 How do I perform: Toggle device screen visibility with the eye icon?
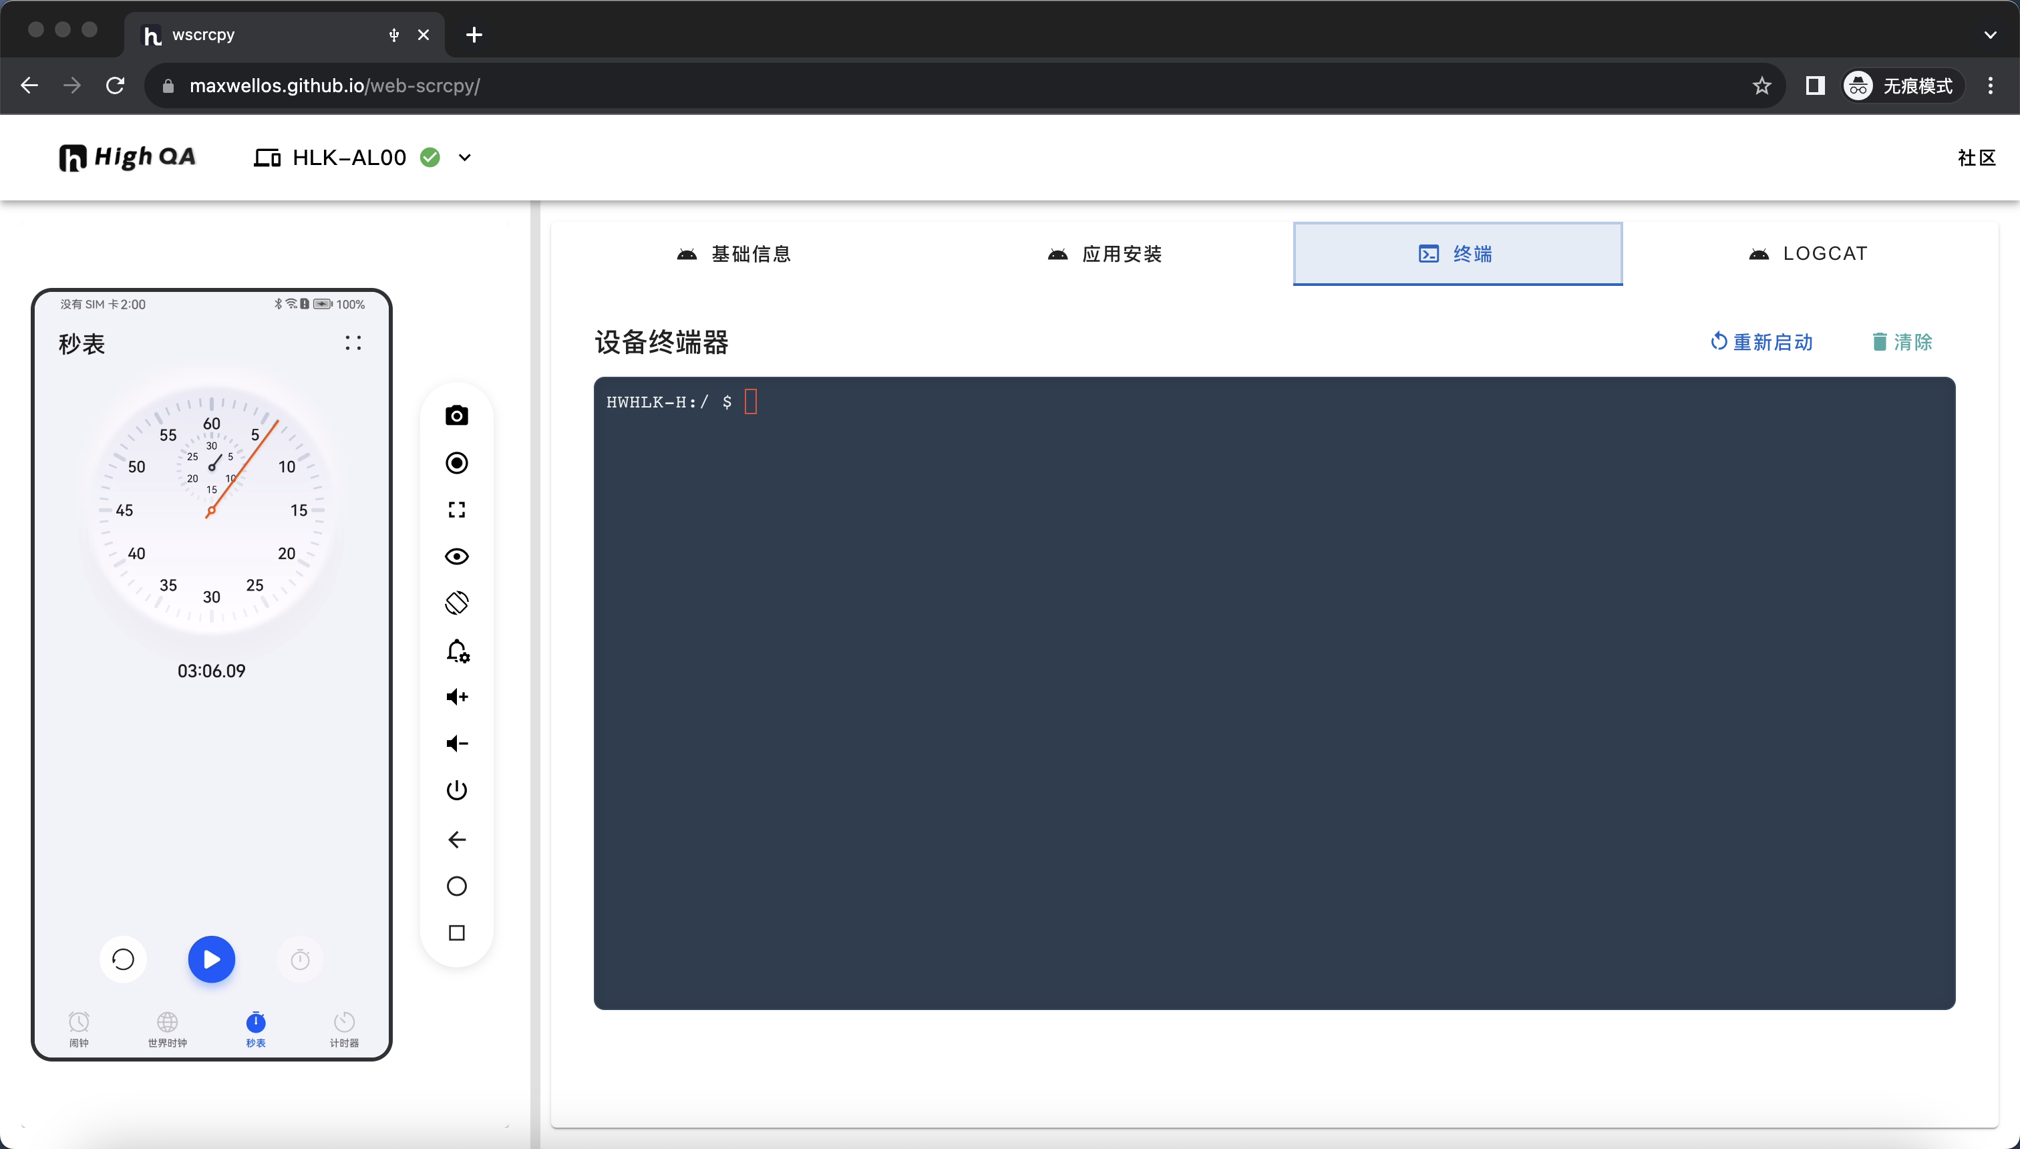tap(458, 556)
